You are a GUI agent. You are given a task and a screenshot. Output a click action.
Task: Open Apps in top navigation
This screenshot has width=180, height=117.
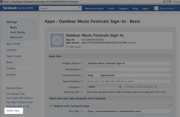pos(145,9)
